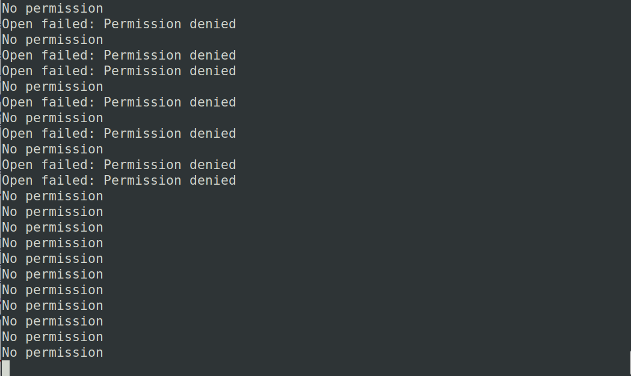The image size is (631, 376).
Task: Click the fifth "Open failed: Permission denied" line
Action: 119,134
